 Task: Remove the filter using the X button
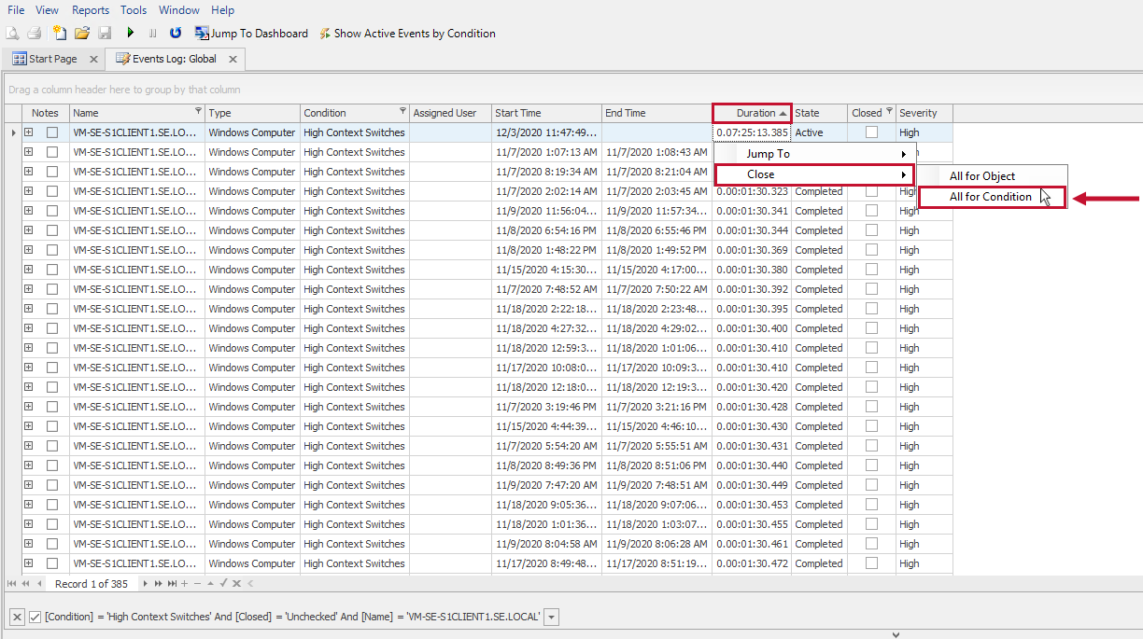16,617
